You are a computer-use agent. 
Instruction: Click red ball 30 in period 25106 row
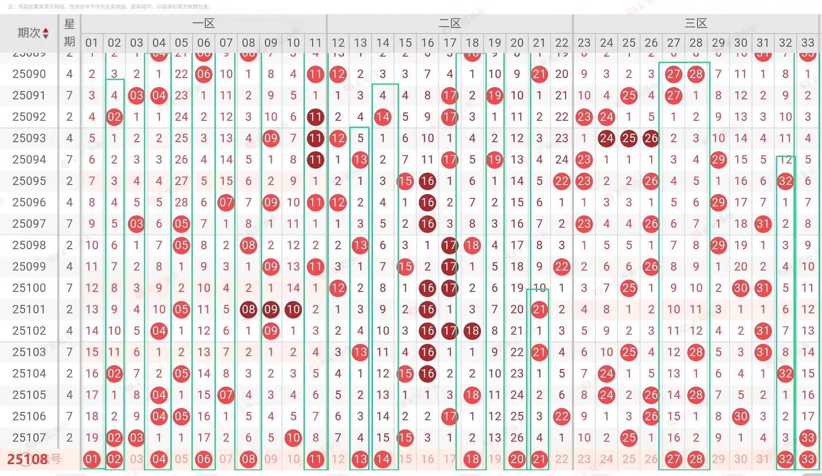coord(740,417)
